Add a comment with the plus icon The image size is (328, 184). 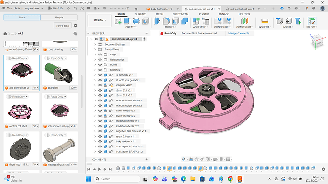146,160
